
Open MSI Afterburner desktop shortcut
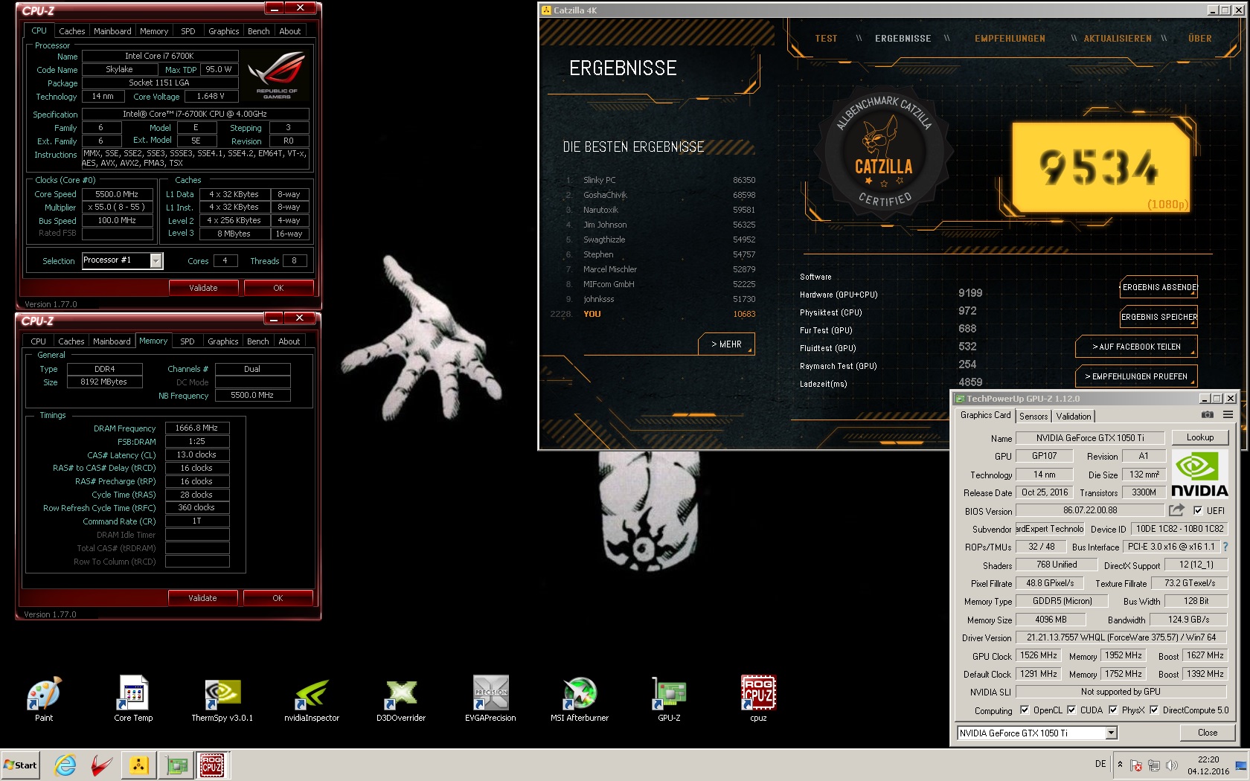coord(580,698)
